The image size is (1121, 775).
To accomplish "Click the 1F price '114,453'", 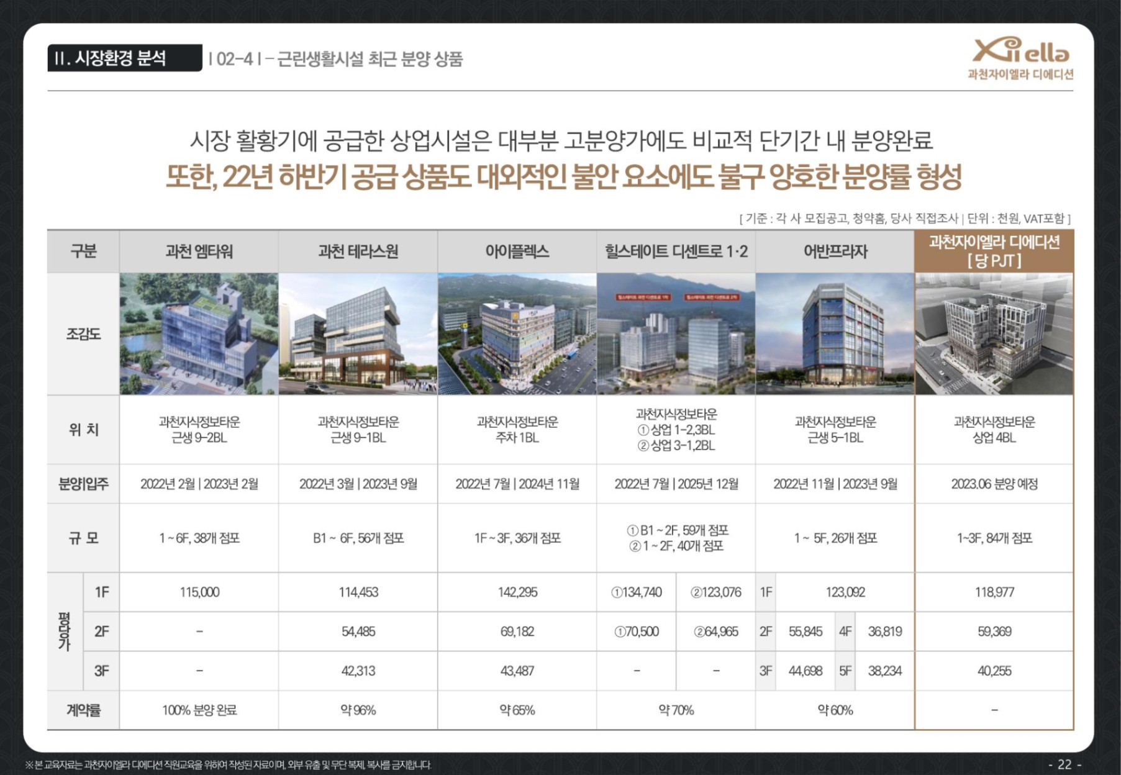I will 358,592.
